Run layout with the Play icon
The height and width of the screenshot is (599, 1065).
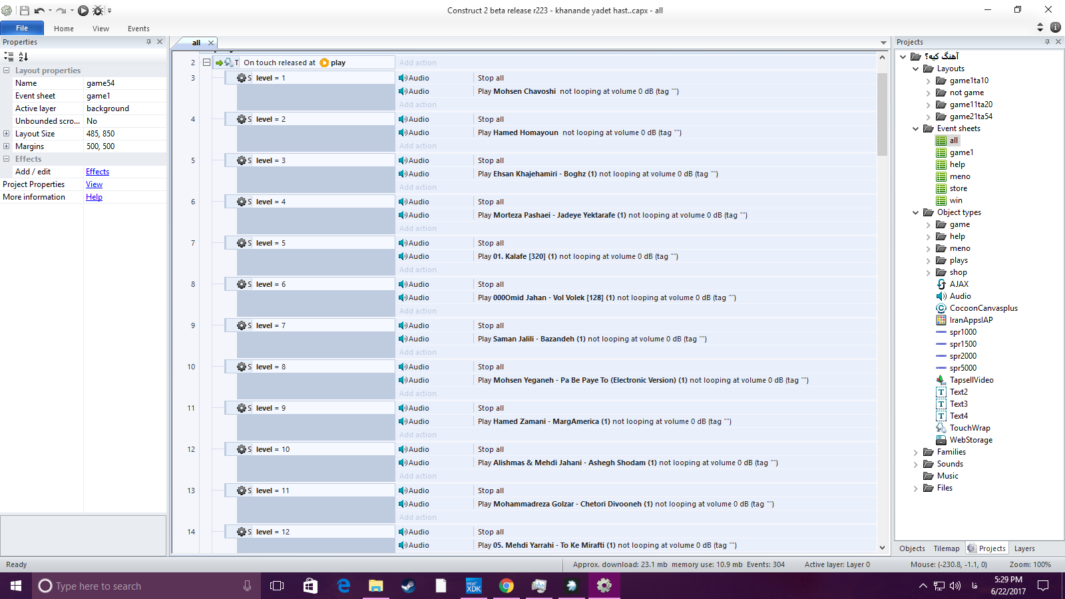tap(83, 11)
